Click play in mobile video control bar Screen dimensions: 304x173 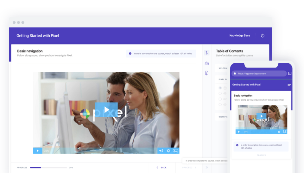pyautogui.click(x=239, y=132)
